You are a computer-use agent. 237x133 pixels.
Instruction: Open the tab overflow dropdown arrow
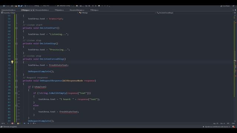coord(233,10)
